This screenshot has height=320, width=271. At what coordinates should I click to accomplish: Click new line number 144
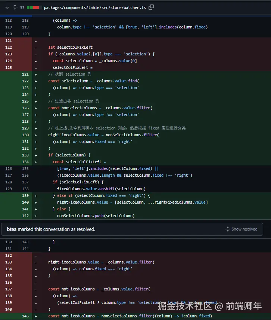[25, 249]
